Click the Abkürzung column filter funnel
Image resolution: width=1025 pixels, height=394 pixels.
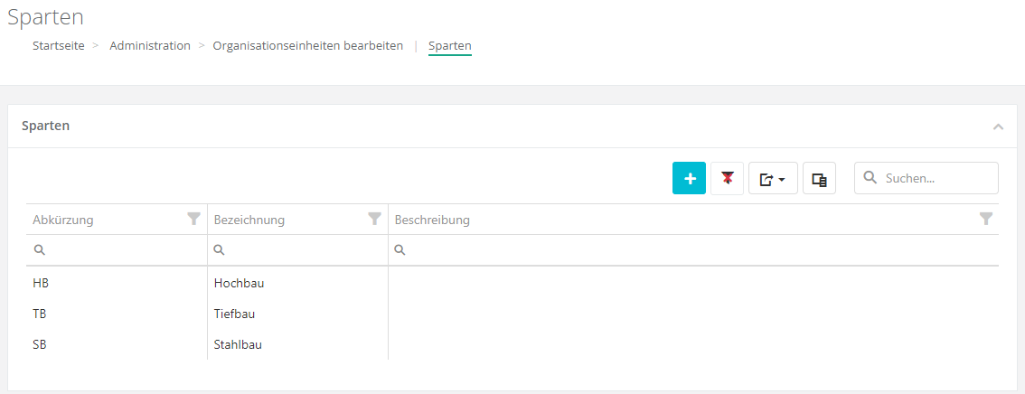click(x=193, y=219)
